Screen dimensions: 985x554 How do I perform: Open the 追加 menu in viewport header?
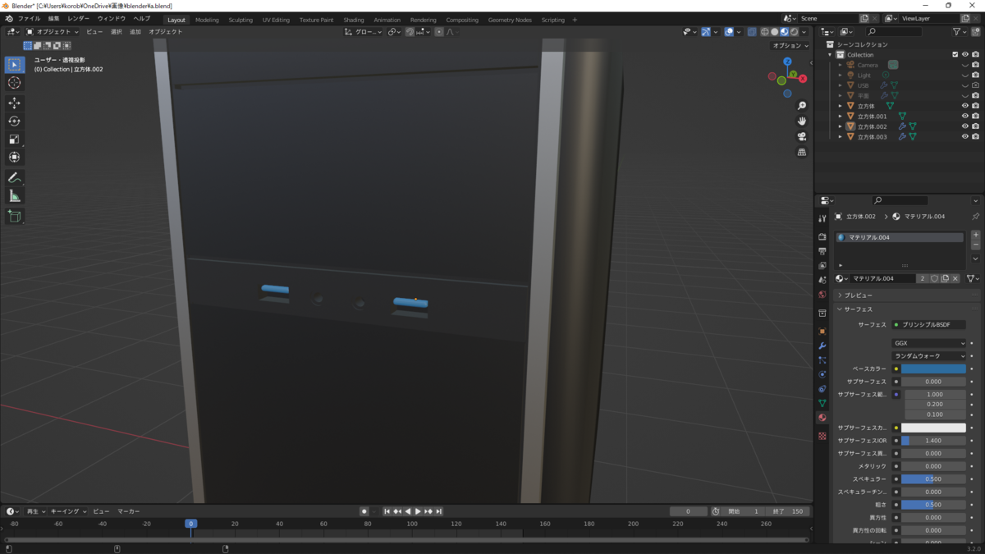(x=135, y=32)
